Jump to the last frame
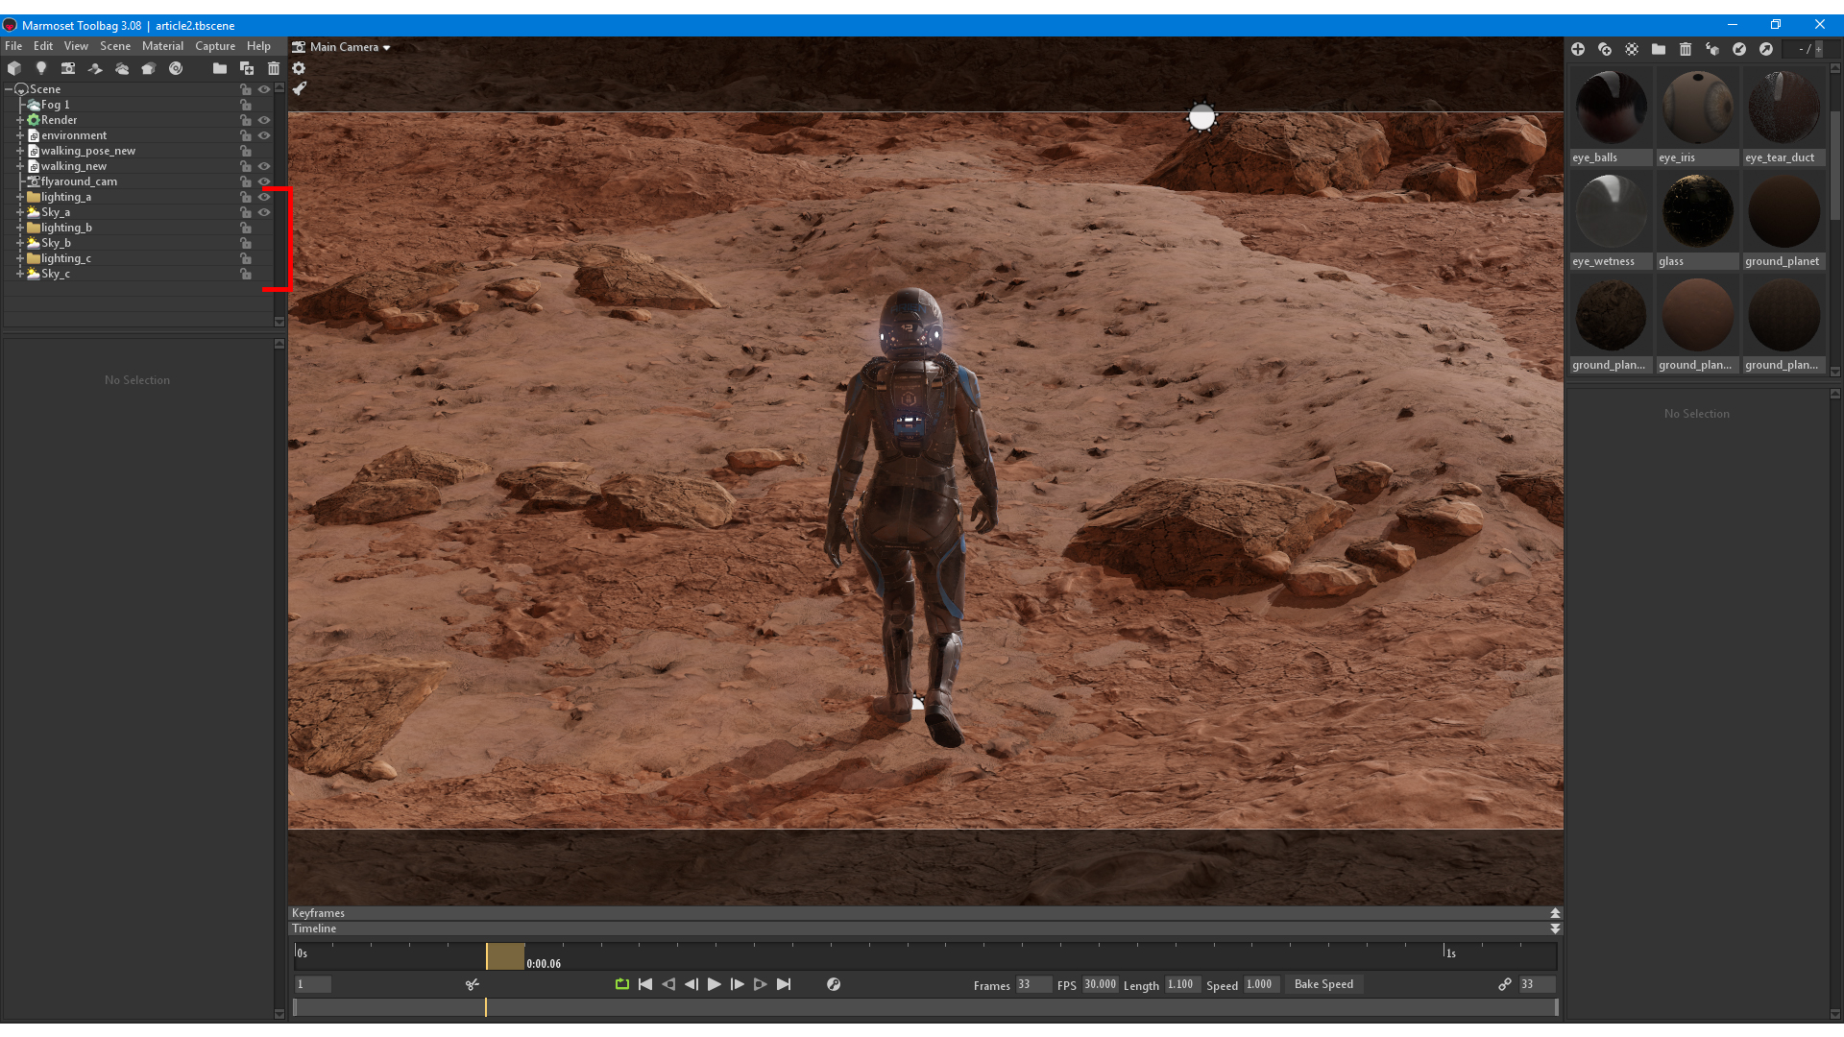Screen dimensions: 1844x1037 click(x=784, y=984)
